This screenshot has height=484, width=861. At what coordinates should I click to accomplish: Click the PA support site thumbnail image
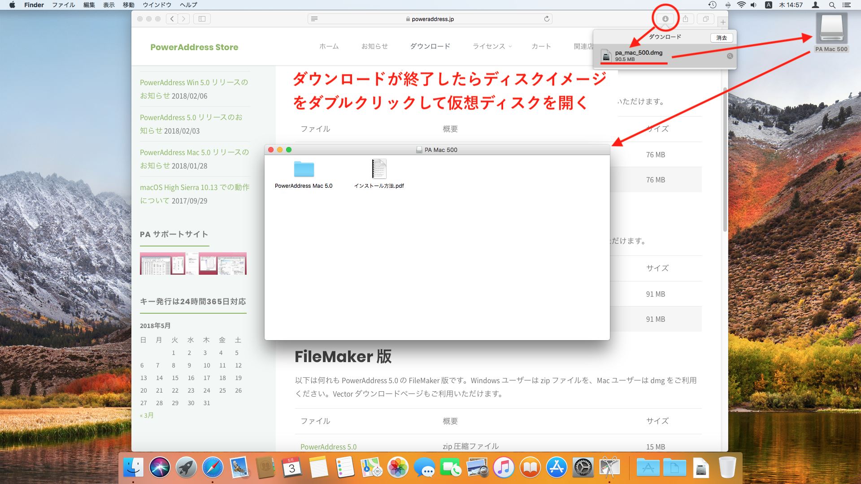click(193, 264)
